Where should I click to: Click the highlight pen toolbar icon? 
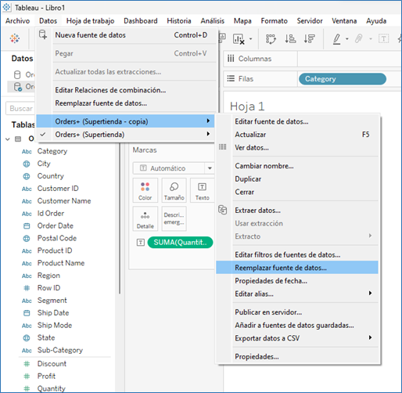[336, 39]
